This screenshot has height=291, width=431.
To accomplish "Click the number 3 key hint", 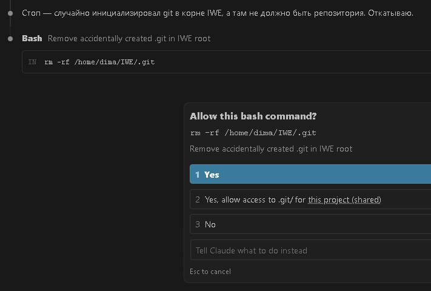I will coord(198,224).
